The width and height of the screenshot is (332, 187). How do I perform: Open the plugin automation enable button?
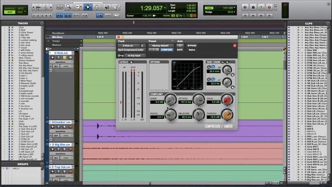click(x=180, y=46)
